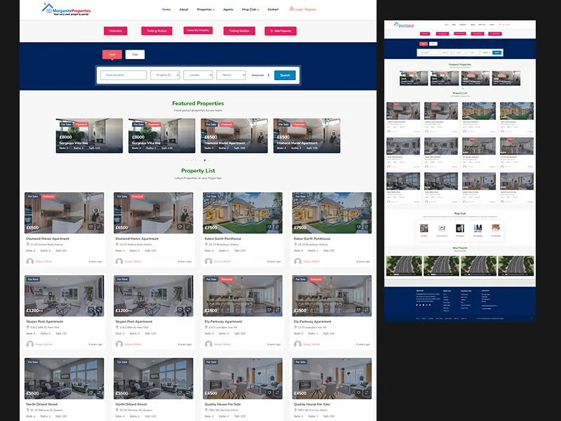Click the Overseas button

click(116, 31)
